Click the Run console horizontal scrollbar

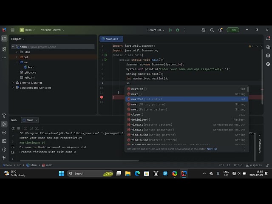click(x=79, y=161)
